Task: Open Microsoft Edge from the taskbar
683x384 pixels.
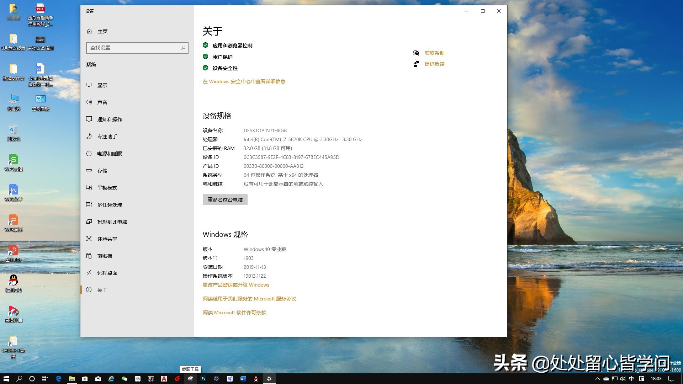Action: click(58, 379)
